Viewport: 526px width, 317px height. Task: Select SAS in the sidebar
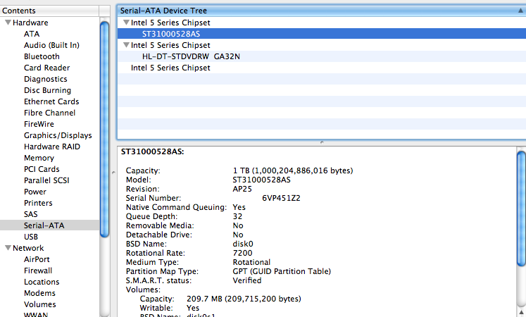(30, 214)
